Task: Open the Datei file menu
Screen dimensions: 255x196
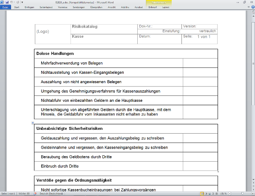Action: [x=6, y=8]
